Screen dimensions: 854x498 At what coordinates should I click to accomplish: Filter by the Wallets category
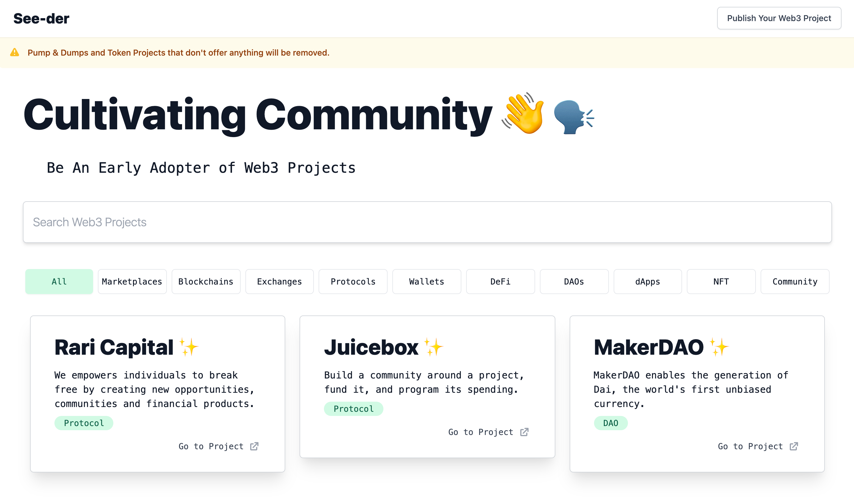(426, 282)
